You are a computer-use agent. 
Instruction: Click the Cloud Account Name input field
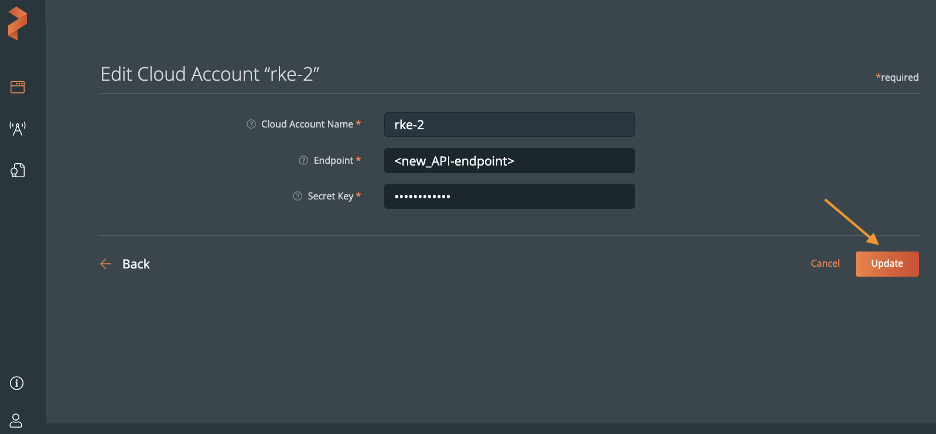[x=509, y=125]
